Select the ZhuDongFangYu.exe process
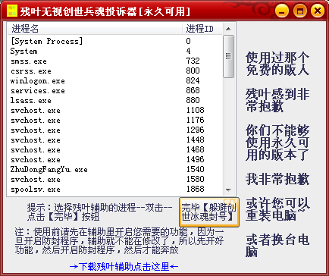The height and width of the screenshot is (276, 329). pos(115,169)
